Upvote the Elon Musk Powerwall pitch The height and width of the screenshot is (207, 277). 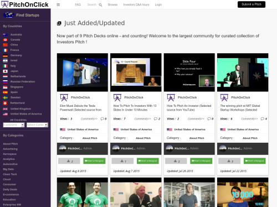click(69, 161)
